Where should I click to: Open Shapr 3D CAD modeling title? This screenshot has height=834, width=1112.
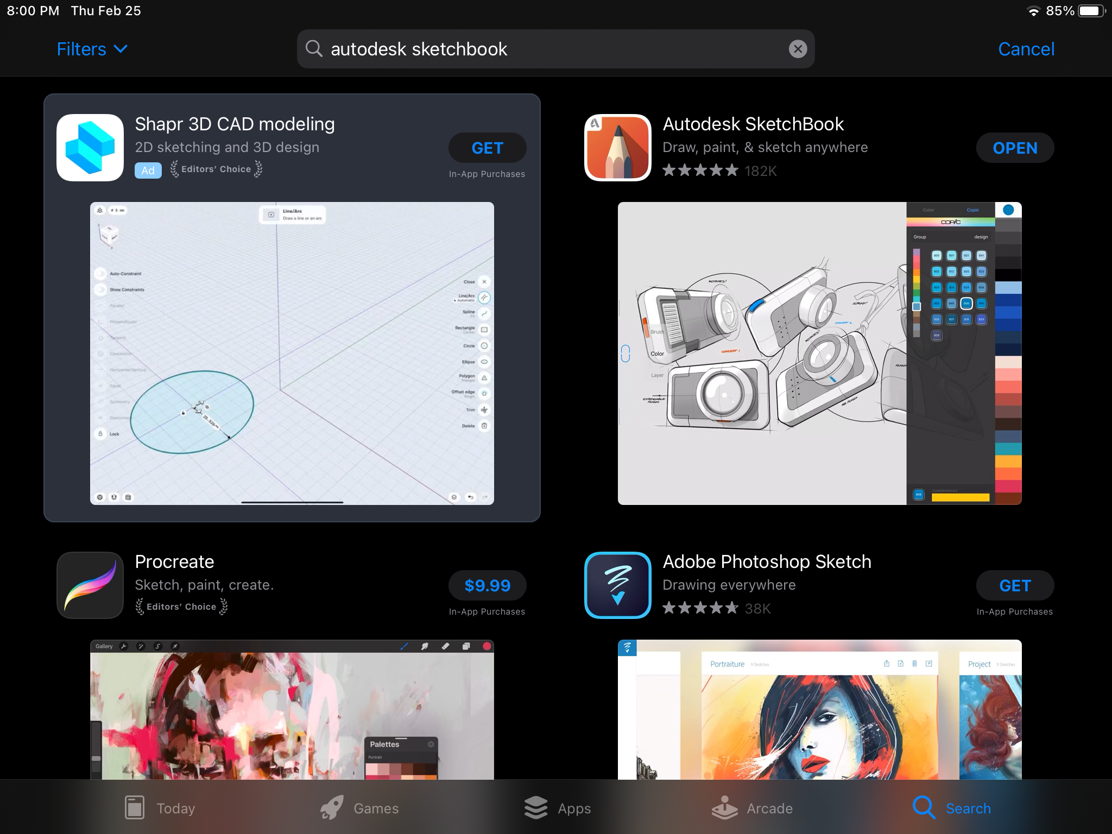pyautogui.click(x=235, y=124)
